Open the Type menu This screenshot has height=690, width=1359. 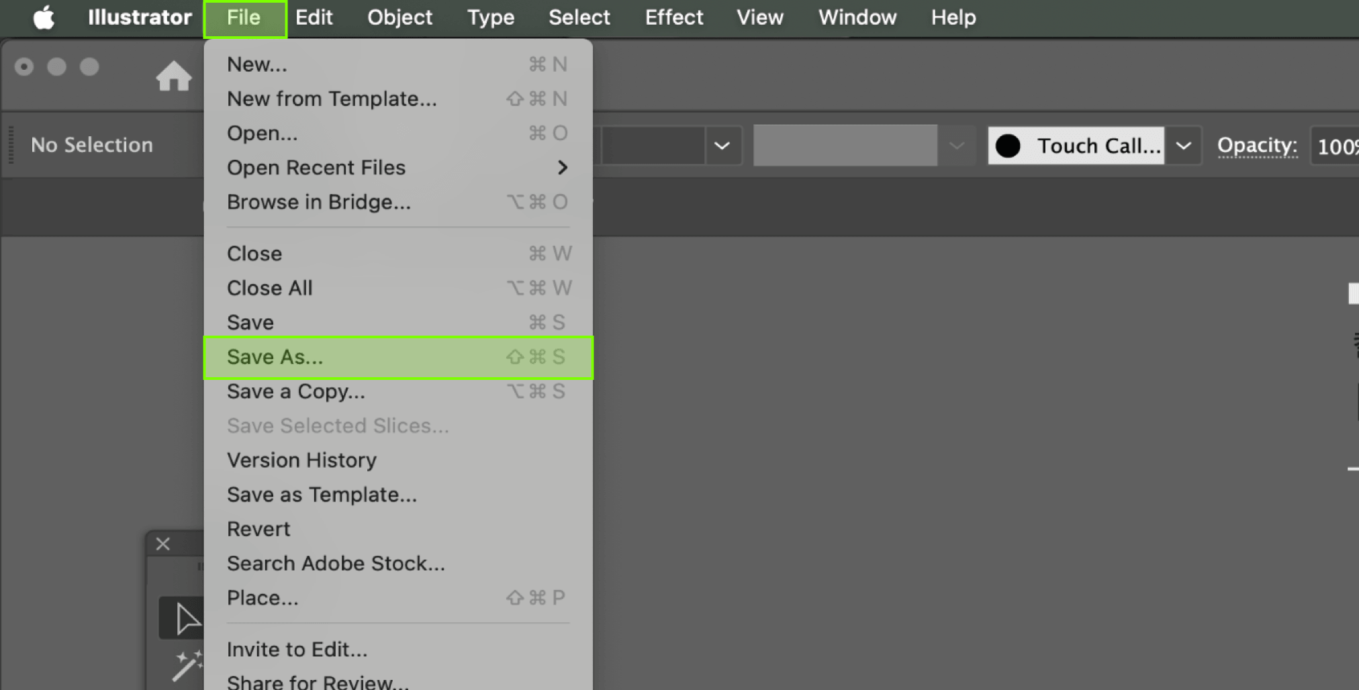(x=491, y=17)
